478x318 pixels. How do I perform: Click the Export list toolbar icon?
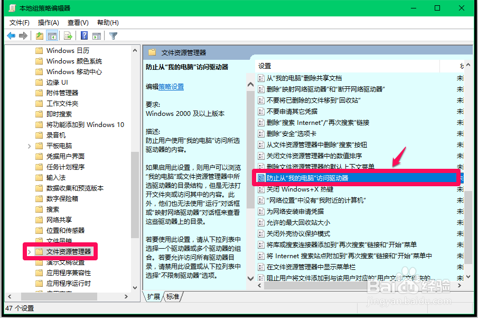[68, 36]
